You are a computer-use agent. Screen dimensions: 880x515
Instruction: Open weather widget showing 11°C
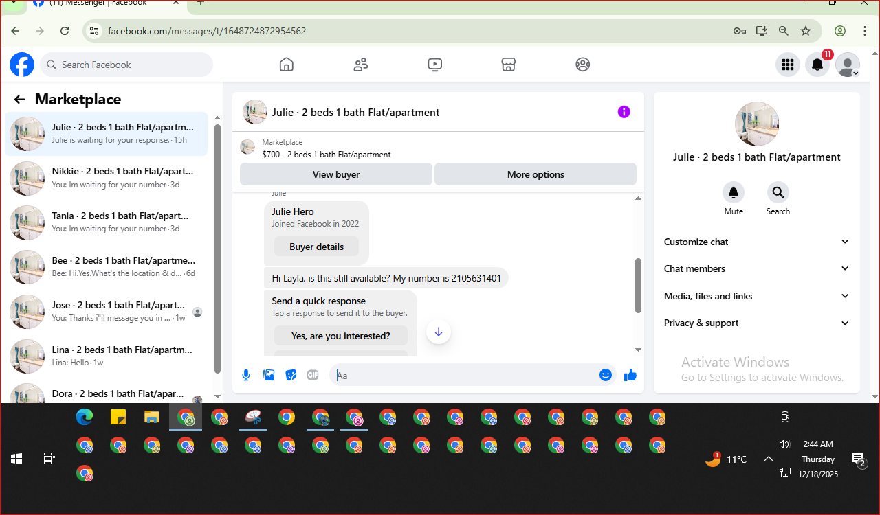point(726,459)
